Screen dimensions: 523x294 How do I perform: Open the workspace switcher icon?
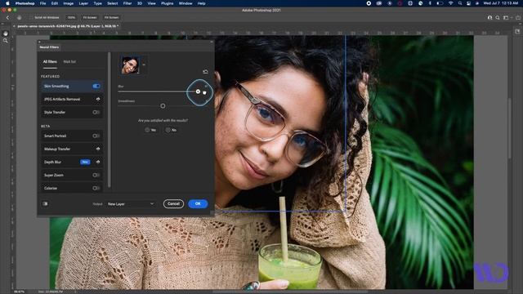(507, 17)
